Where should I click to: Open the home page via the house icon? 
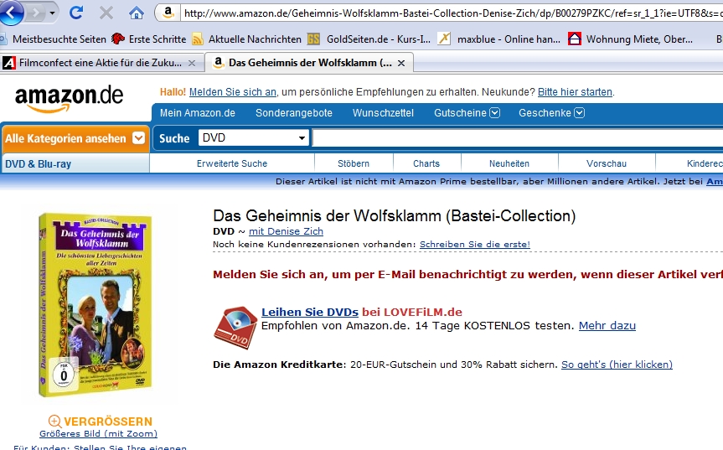point(136,13)
